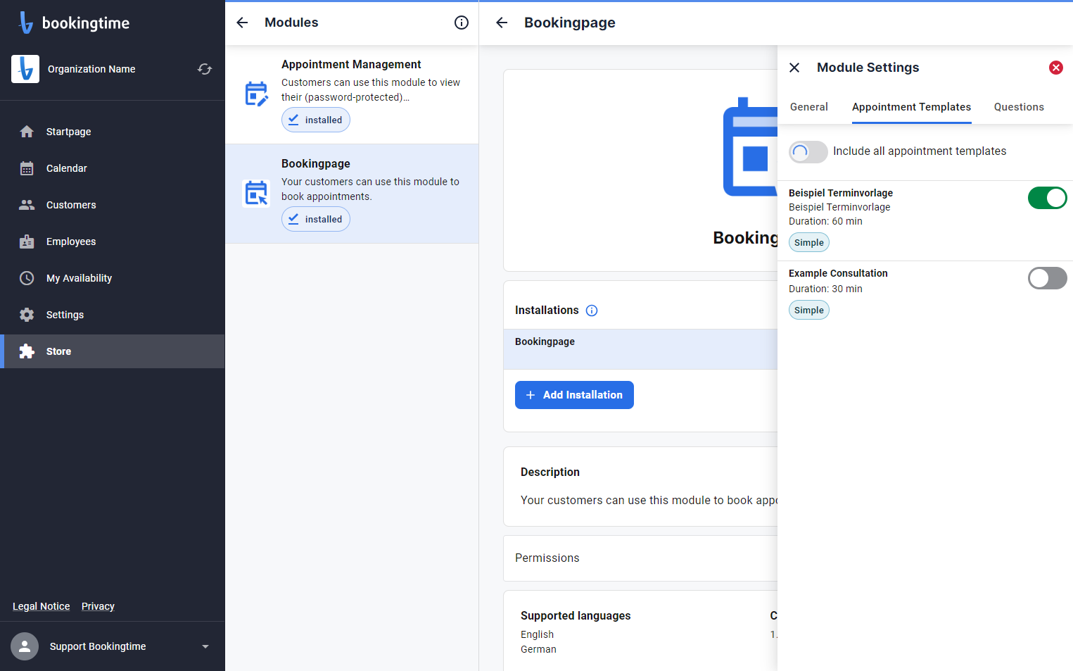Click the bookingtime logo icon
Image resolution: width=1073 pixels, height=671 pixels.
(x=26, y=23)
